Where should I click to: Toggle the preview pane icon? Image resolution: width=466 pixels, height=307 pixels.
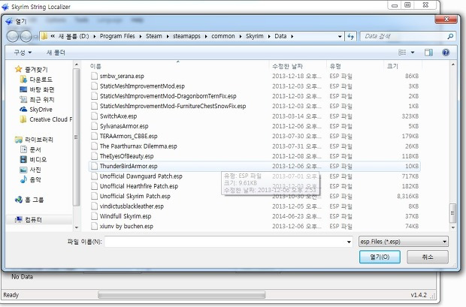click(428, 53)
